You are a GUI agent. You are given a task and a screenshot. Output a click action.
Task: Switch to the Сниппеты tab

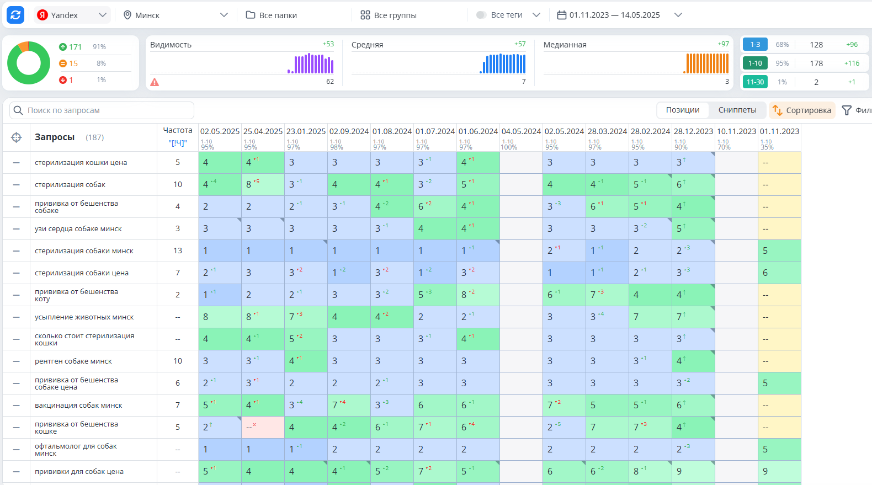tap(737, 110)
